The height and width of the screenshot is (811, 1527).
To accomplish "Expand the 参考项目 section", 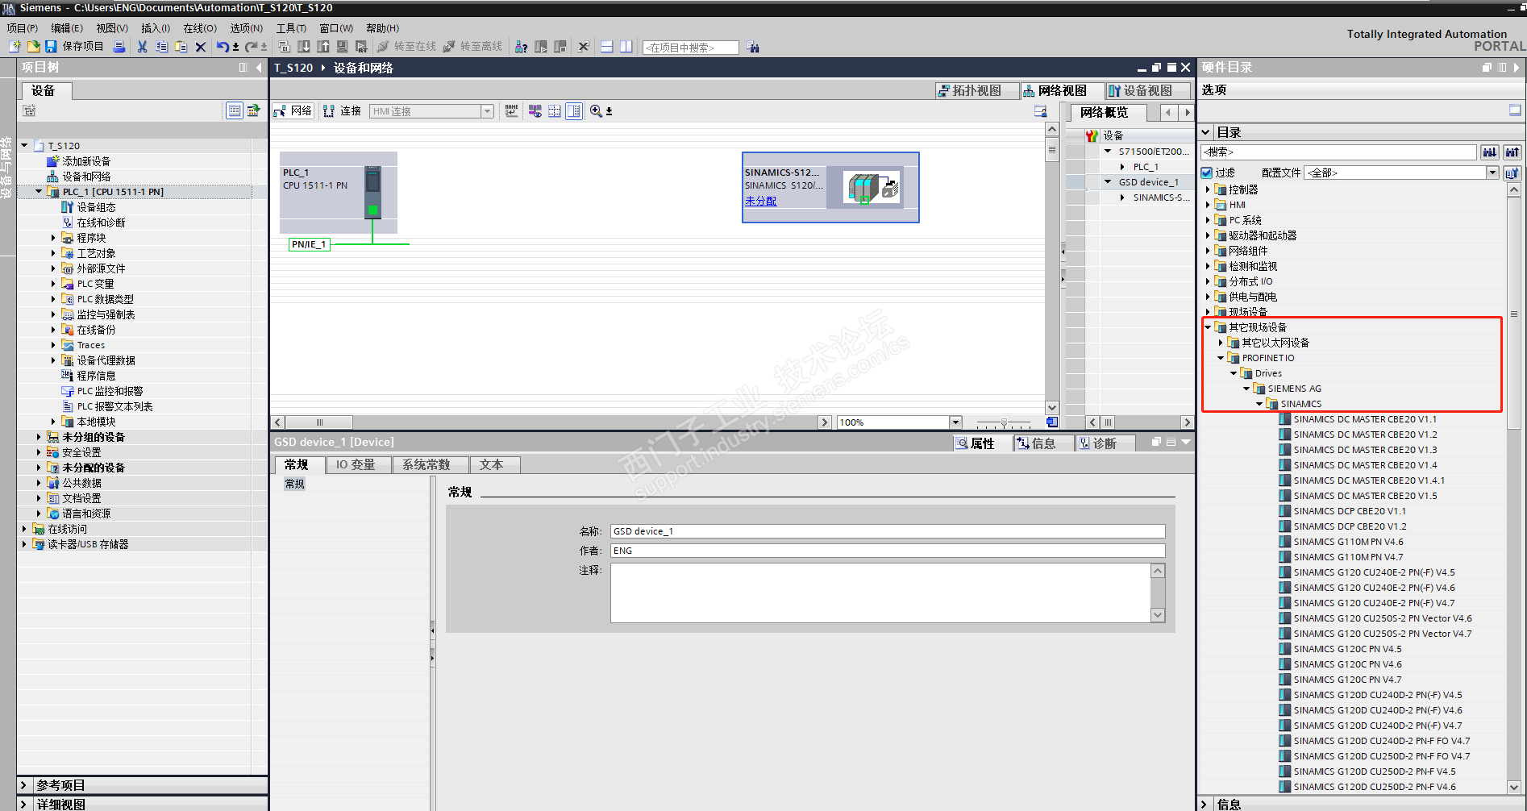I will [23, 785].
